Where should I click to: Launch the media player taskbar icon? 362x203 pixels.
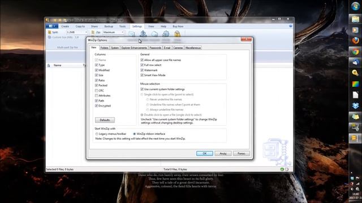click(x=355, y=30)
